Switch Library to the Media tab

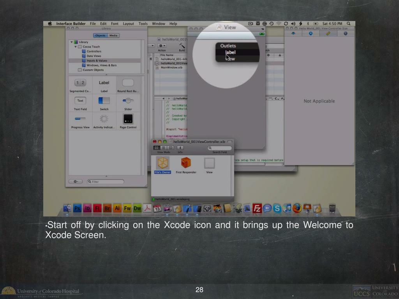click(x=113, y=35)
